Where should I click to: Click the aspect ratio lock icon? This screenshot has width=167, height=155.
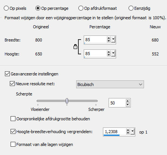tap(75, 47)
